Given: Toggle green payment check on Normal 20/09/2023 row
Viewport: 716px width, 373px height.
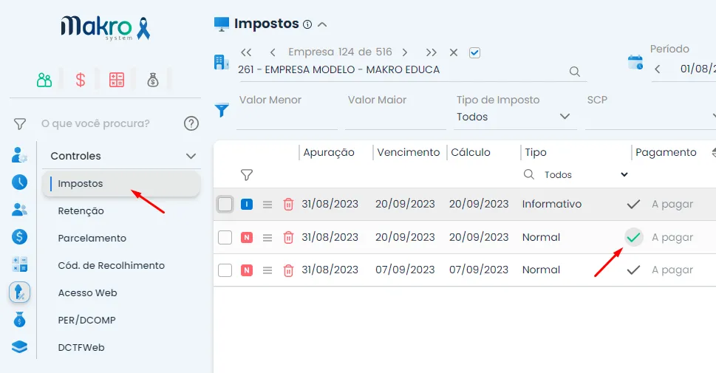Looking at the screenshot, I should pyautogui.click(x=634, y=237).
